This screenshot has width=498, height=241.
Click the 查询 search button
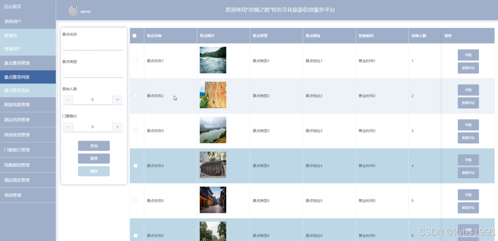click(x=94, y=146)
